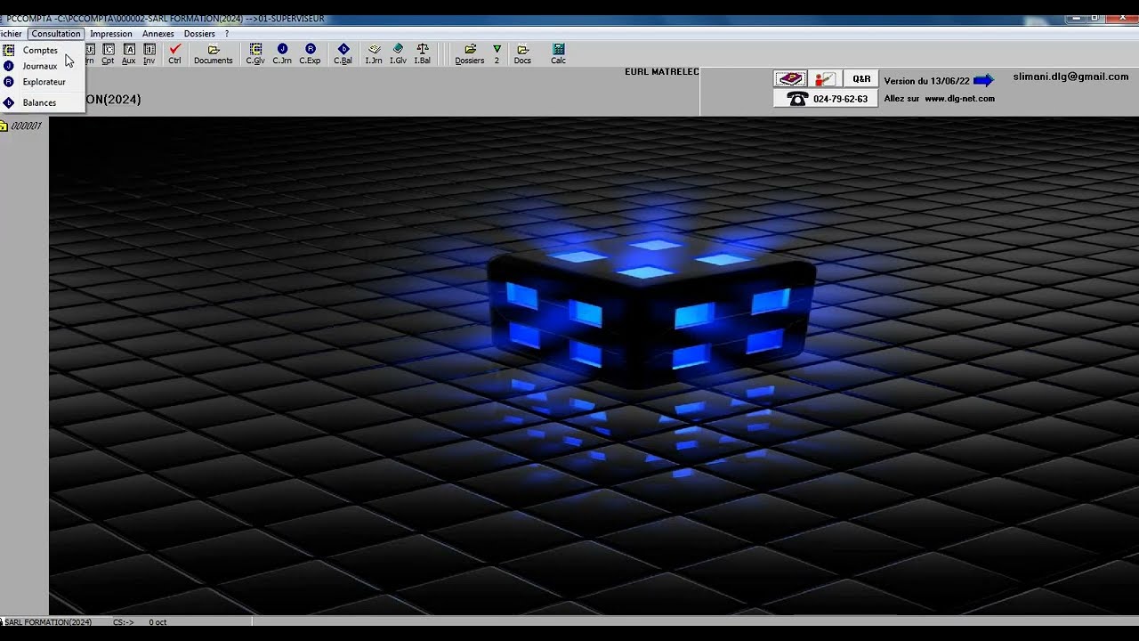This screenshot has width=1139, height=641.
Task: Click the C.Jrn journal consultation icon
Action: 282,54
